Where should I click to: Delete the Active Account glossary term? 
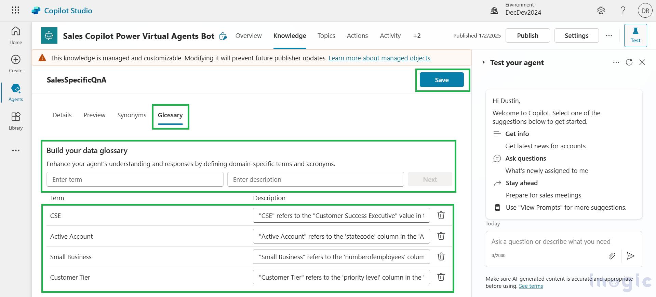coord(441,236)
